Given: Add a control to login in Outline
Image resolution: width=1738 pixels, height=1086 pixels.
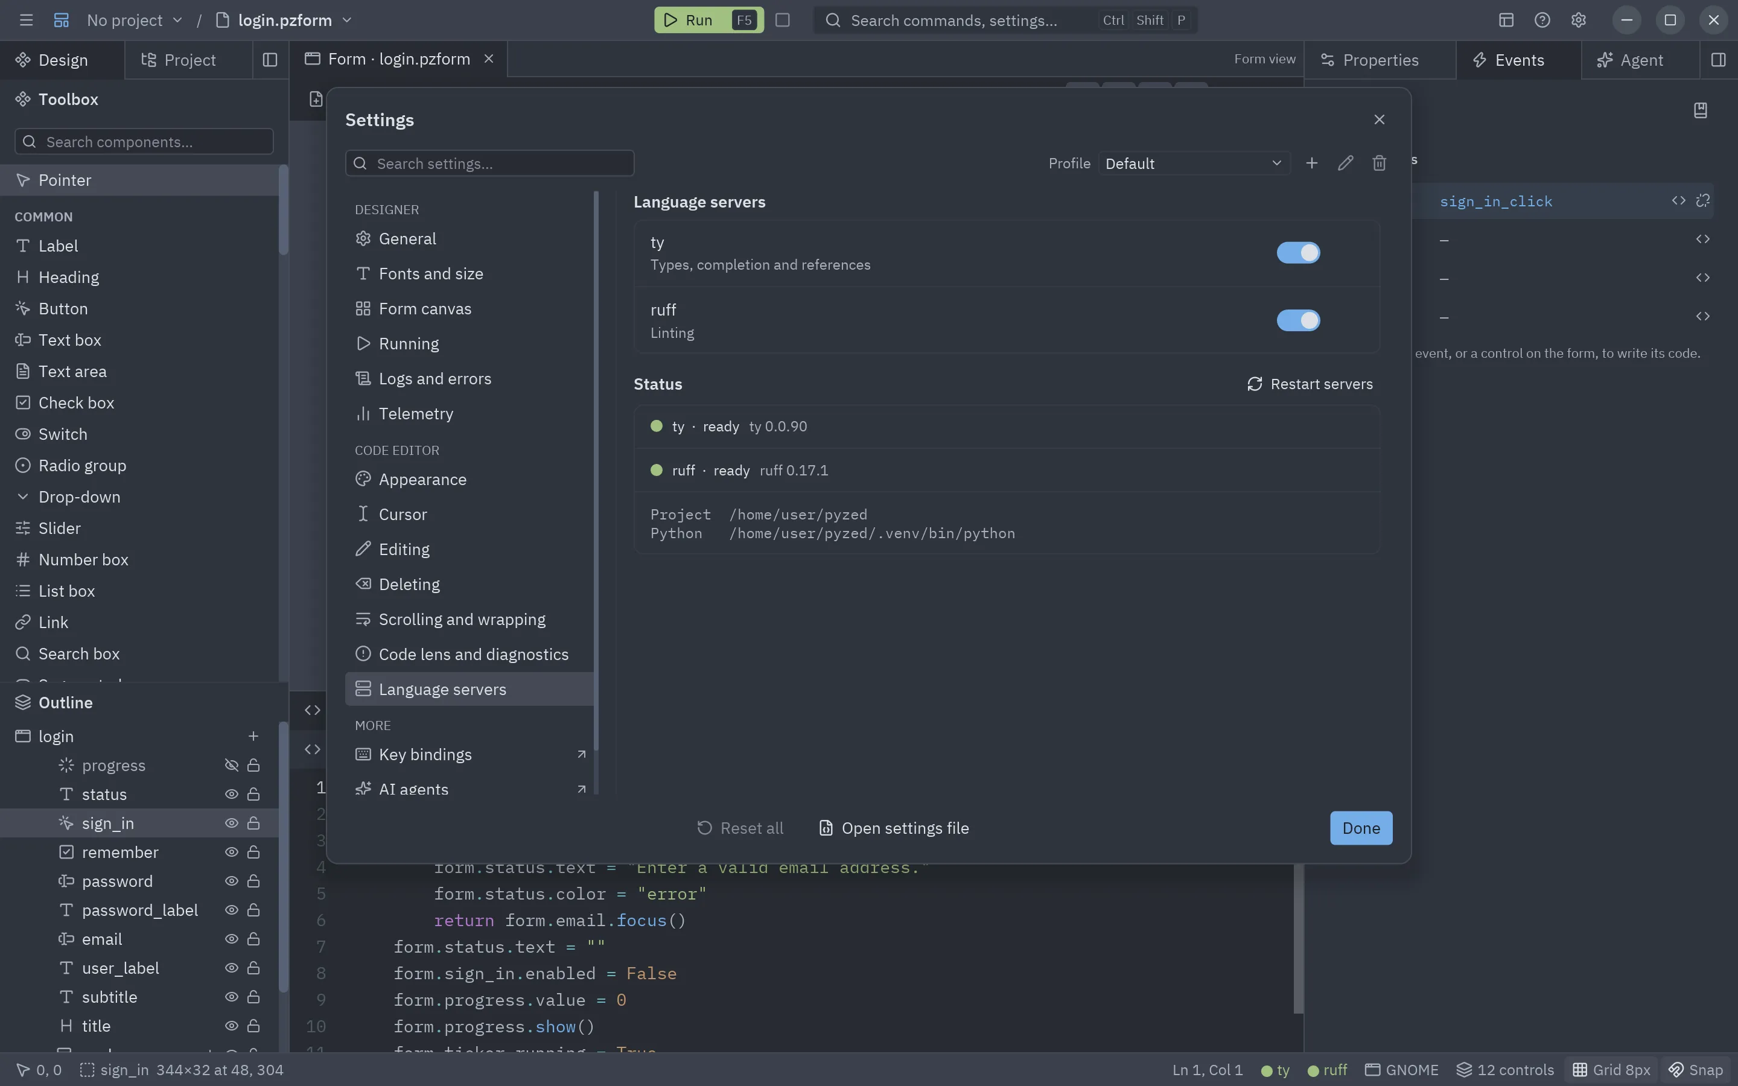Looking at the screenshot, I should 253,736.
